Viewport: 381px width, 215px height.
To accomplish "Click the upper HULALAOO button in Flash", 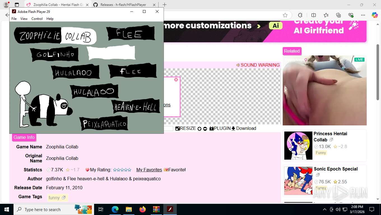I will tap(75, 72).
